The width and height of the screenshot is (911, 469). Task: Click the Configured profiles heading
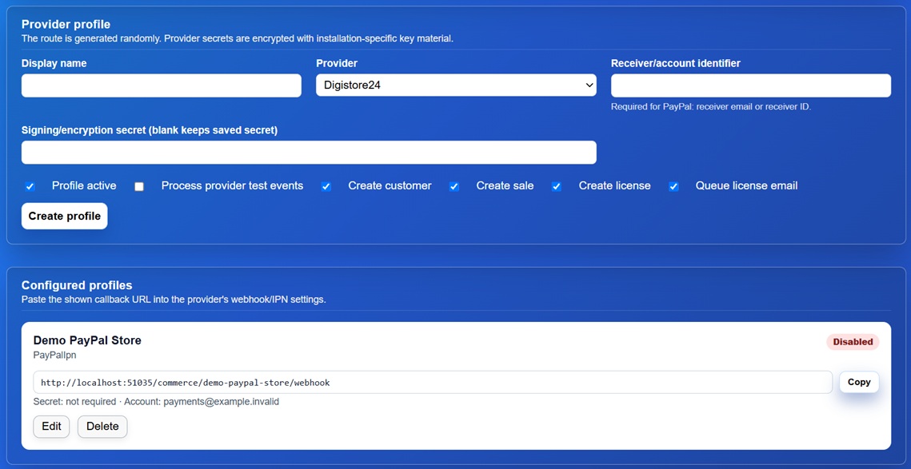tap(77, 285)
